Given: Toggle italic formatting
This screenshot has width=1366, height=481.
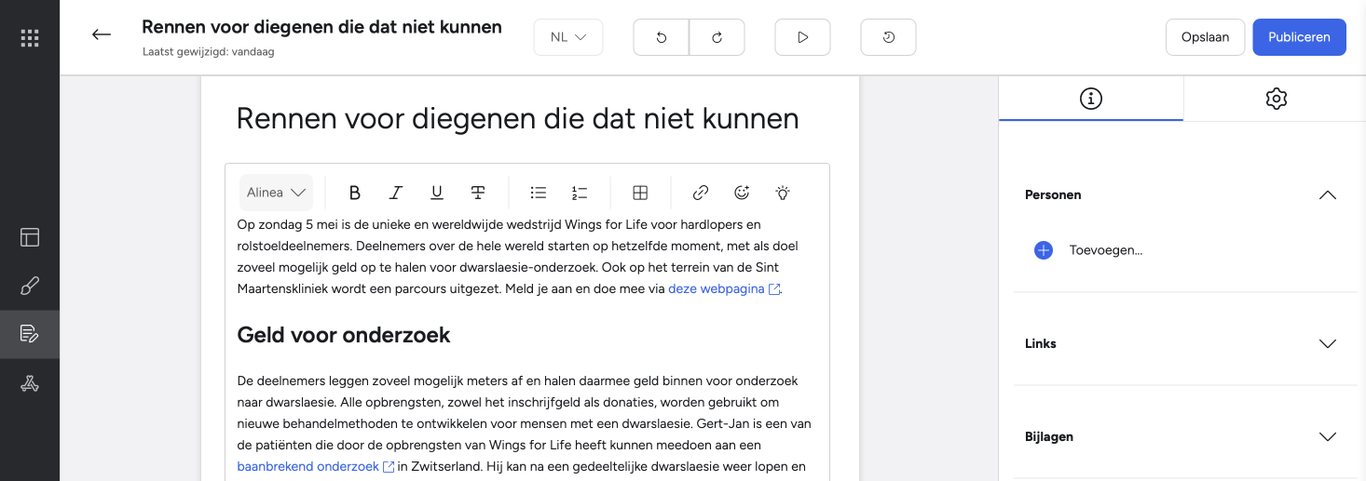Looking at the screenshot, I should coord(396,193).
